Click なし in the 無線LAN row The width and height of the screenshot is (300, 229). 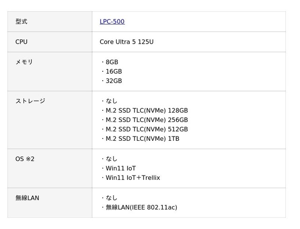pyautogui.click(x=111, y=198)
